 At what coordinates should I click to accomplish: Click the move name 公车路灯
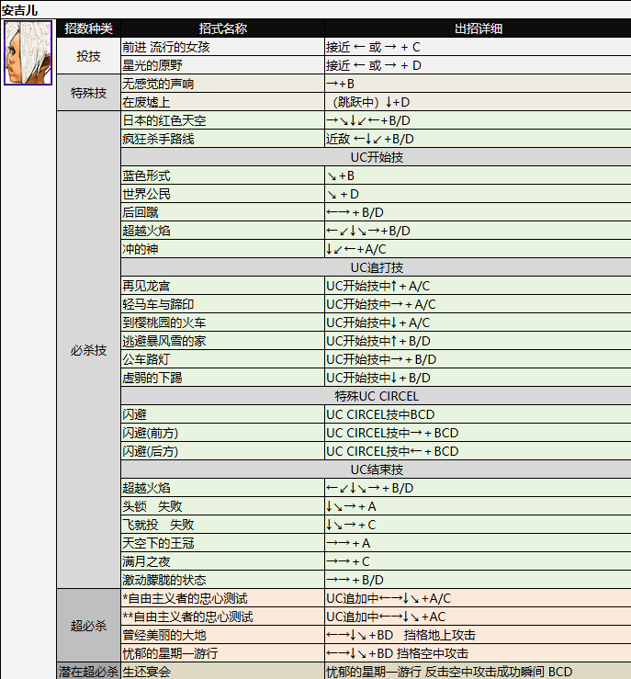[x=146, y=359]
